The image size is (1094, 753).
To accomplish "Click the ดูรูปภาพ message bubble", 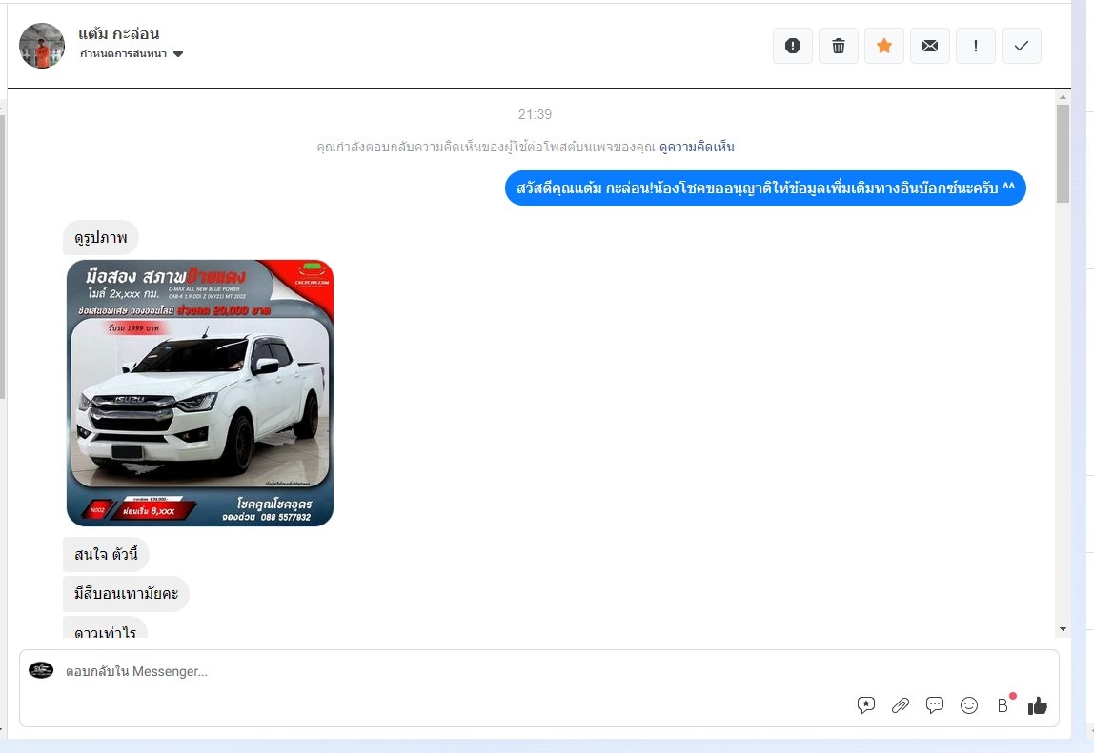I will tap(101, 238).
